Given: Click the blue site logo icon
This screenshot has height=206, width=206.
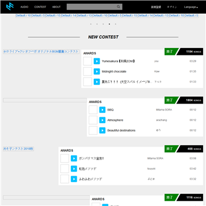Looking at the screenshot, I should 10,7.
